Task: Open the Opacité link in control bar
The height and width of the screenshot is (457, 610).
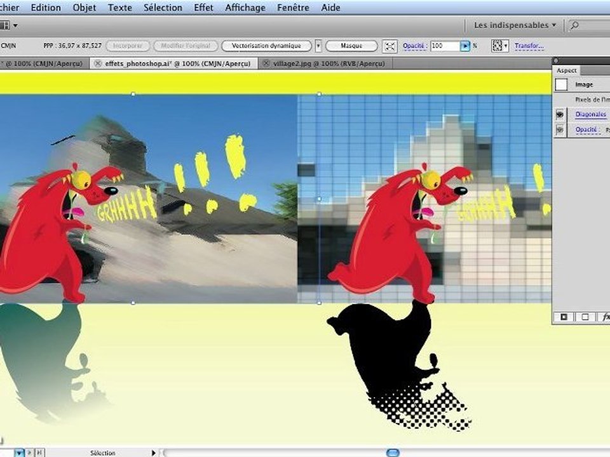Action: (414, 46)
